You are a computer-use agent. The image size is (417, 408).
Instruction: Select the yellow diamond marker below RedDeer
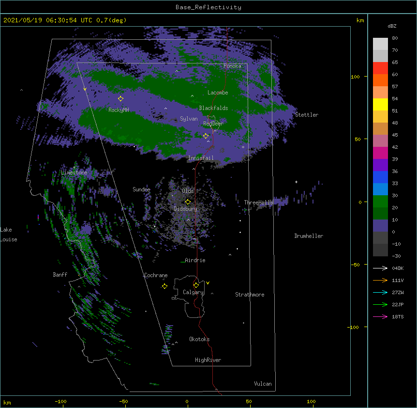[x=206, y=136]
